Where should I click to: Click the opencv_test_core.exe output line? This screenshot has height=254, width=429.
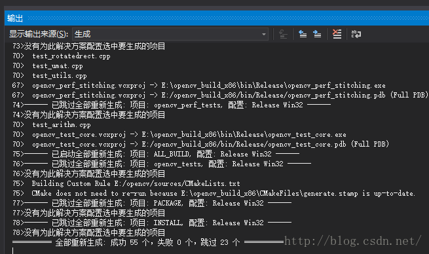(x=179, y=134)
